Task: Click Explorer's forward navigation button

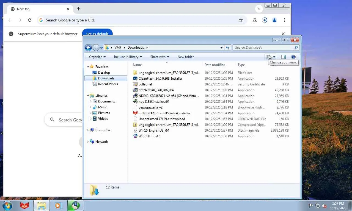Action: (96, 48)
